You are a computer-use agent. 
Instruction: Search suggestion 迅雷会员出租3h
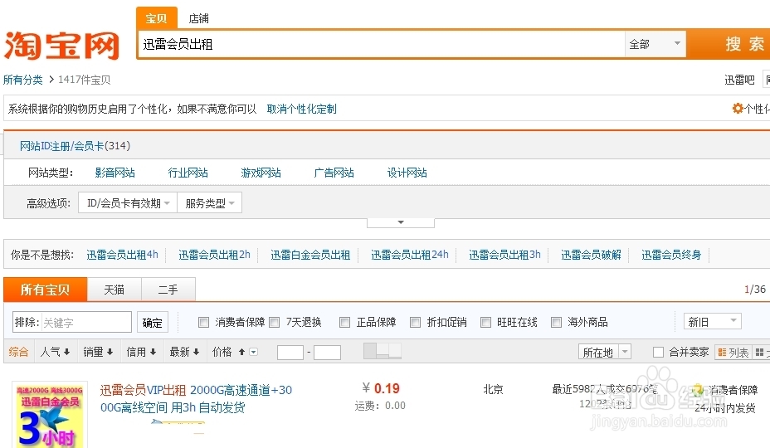pyautogui.click(x=504, y=255)
